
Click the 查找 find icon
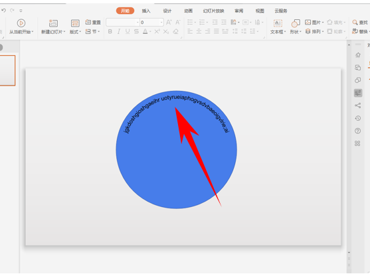(355, 23)
